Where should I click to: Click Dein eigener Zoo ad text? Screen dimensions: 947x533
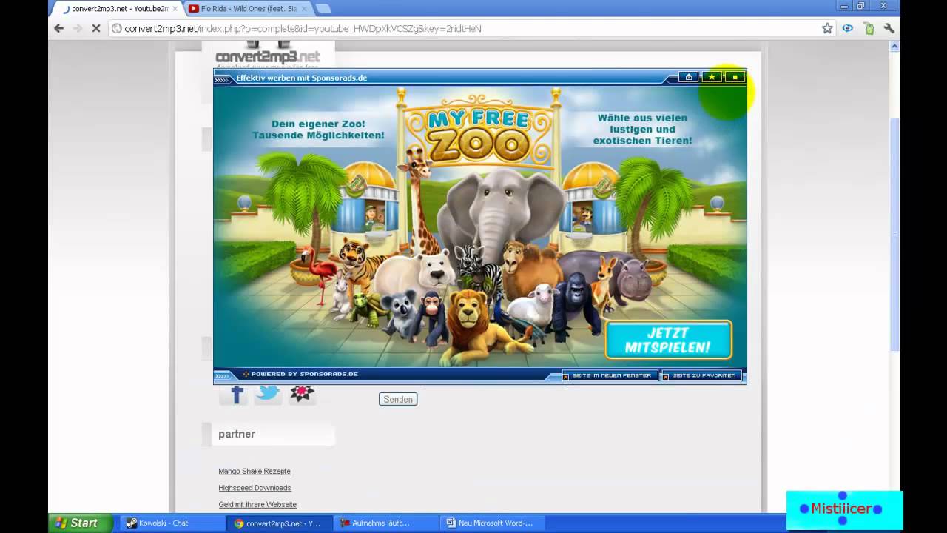tap(318, 130)
